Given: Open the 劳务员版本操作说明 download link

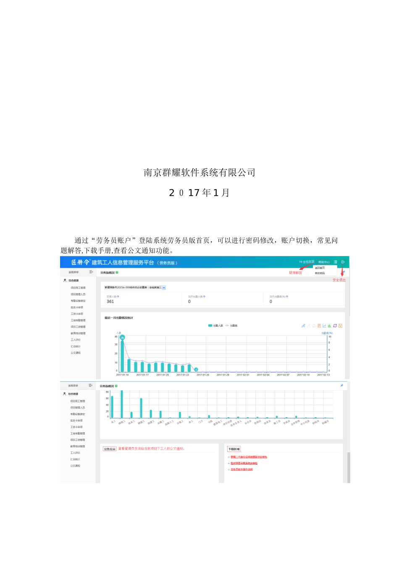Looking at the screenshot, I should click(x=241, y=470).
